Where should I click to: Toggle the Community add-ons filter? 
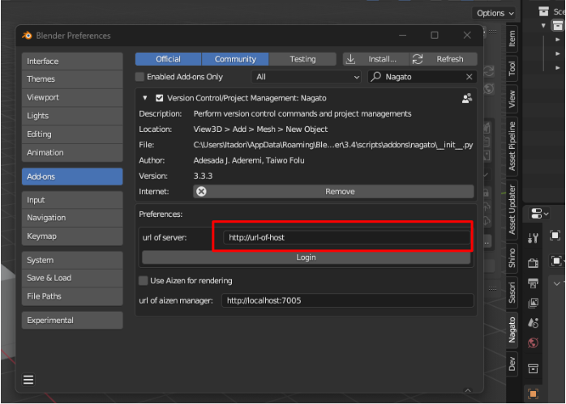[235, 59]
